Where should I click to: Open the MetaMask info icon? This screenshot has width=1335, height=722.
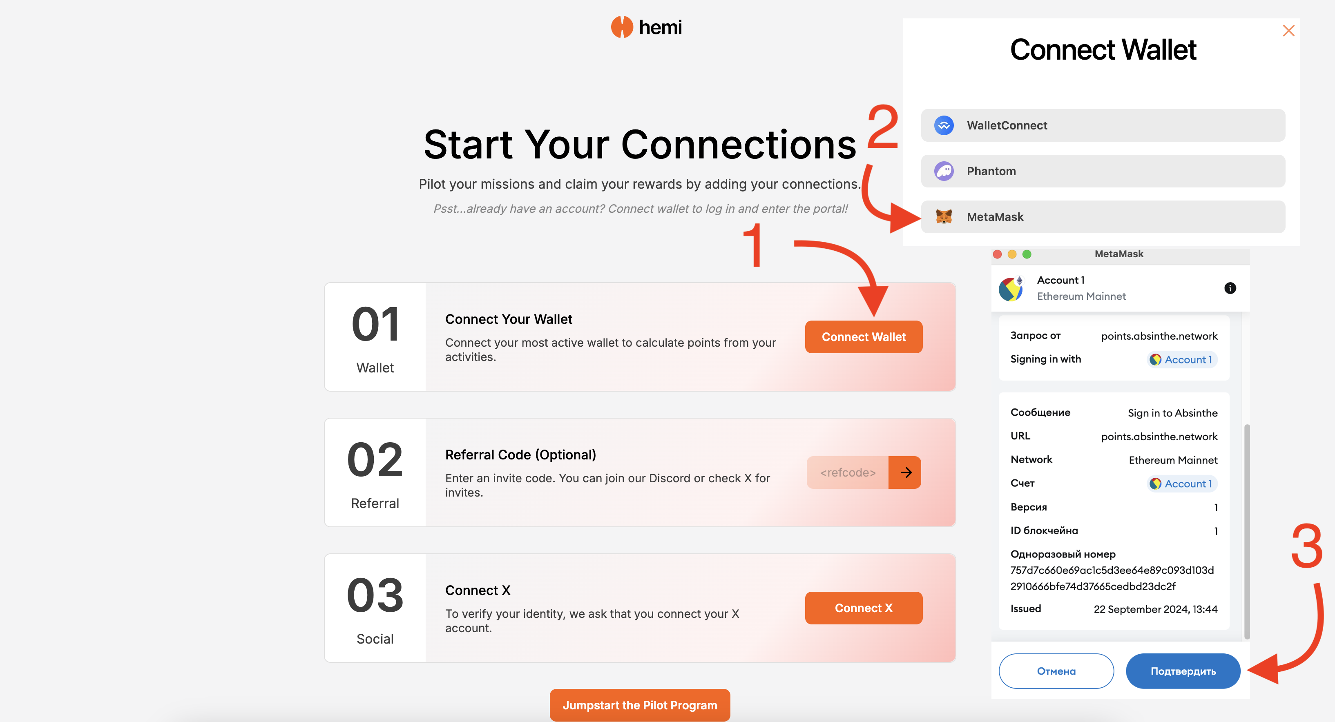point(1230,288)
